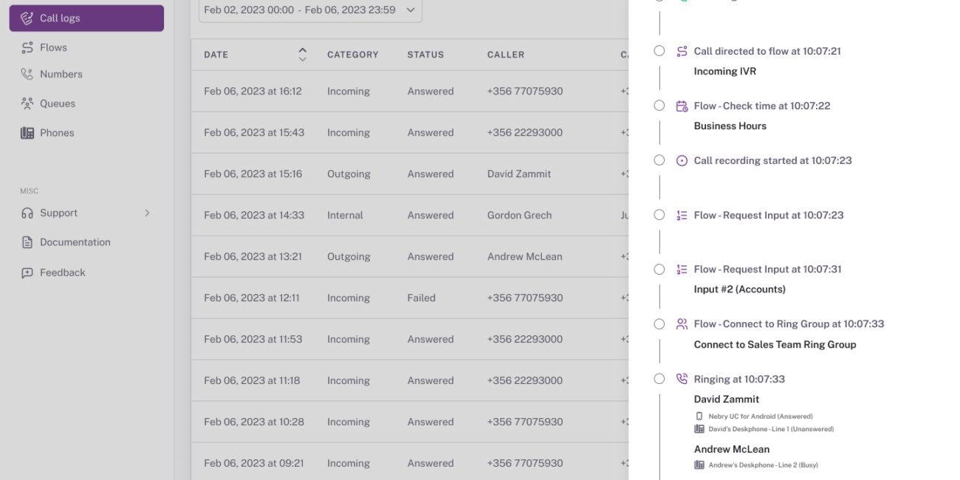Click the Incoming IVR flow name

[x=725, y=72]
